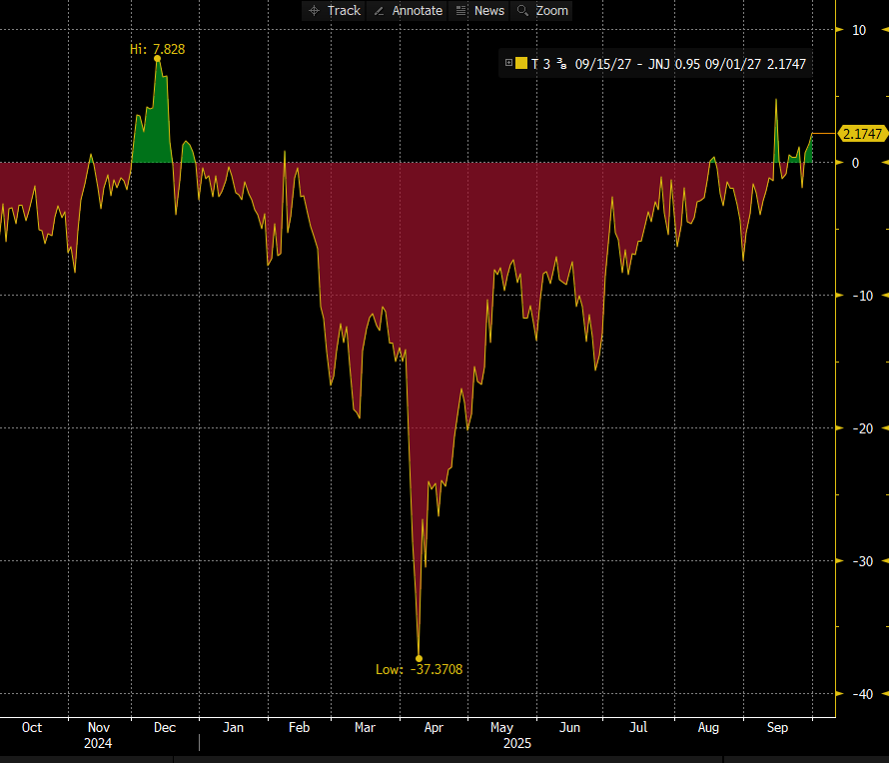Click the Jul x-axis label
The width and height of the screenshot is (889, 763).
pyautogui.click(x=638, y=727)
